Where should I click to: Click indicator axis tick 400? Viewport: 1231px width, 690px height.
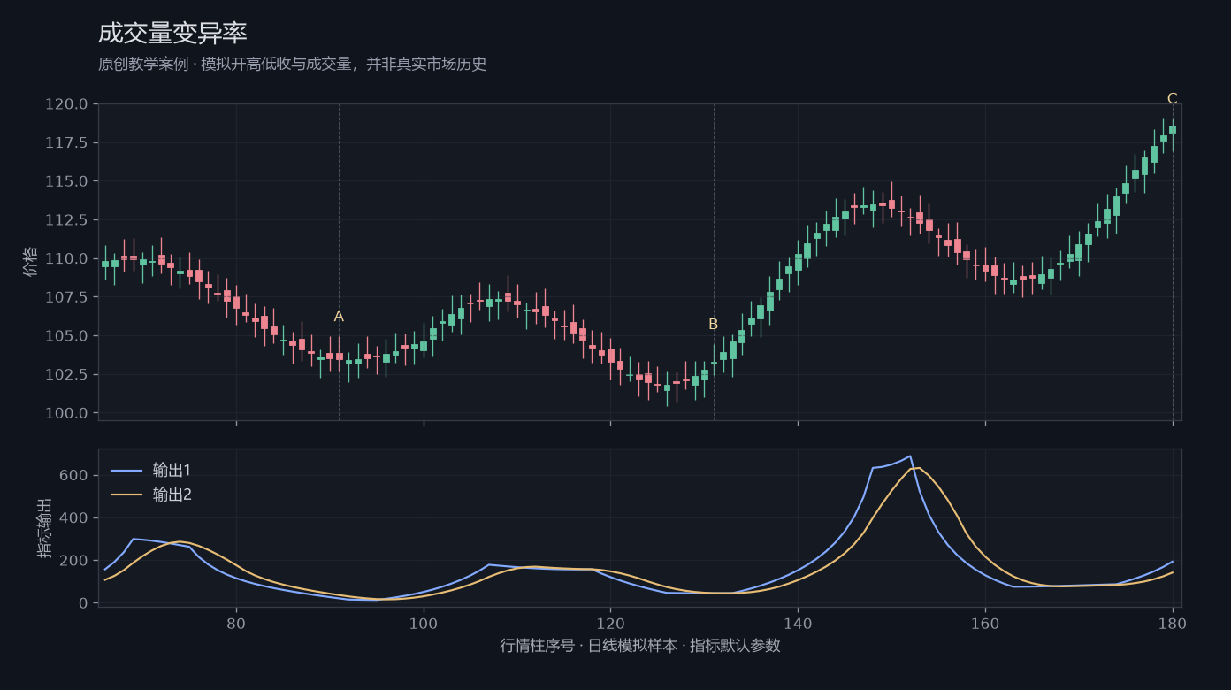pos(75,518)
